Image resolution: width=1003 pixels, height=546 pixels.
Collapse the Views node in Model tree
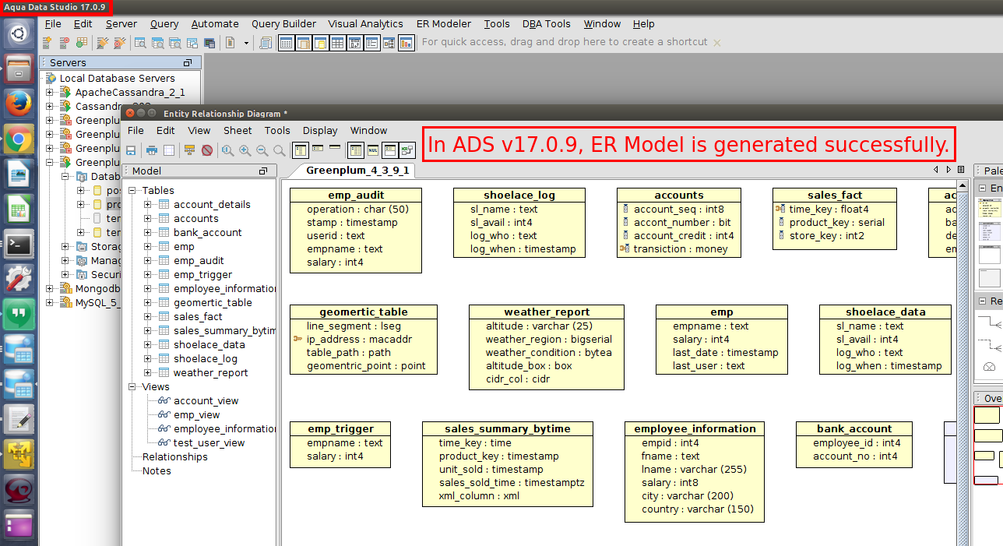(x=132, y=387)
